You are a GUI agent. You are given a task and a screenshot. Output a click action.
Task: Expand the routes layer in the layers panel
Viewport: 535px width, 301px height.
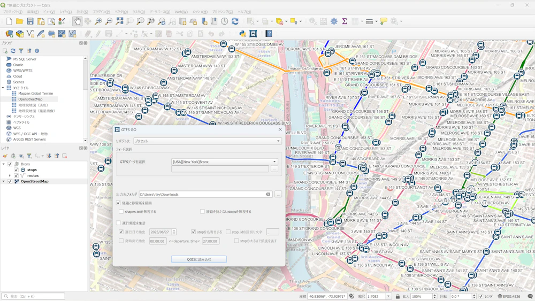(x=10, y=175)
